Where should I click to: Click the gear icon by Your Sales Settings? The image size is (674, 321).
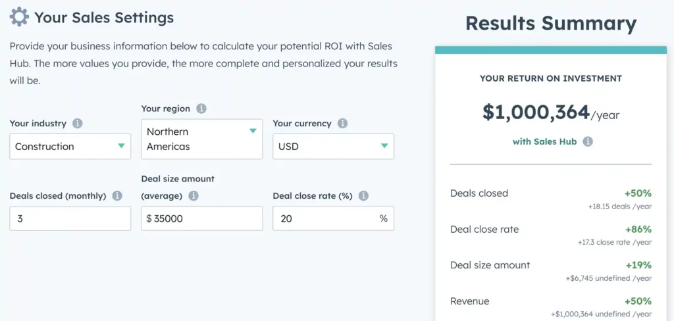tap(19, 18)
